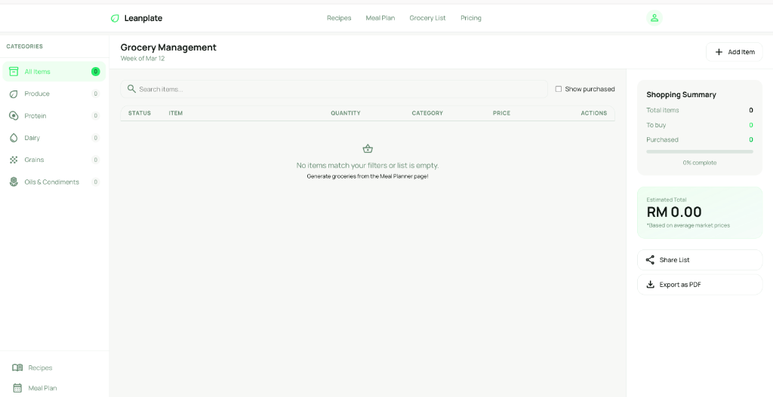Open the Pricing page link
This screenshot has width=773, height=397.
[471, 18]
